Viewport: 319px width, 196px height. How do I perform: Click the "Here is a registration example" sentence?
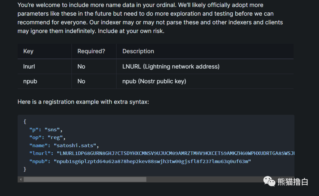(83, 102)
